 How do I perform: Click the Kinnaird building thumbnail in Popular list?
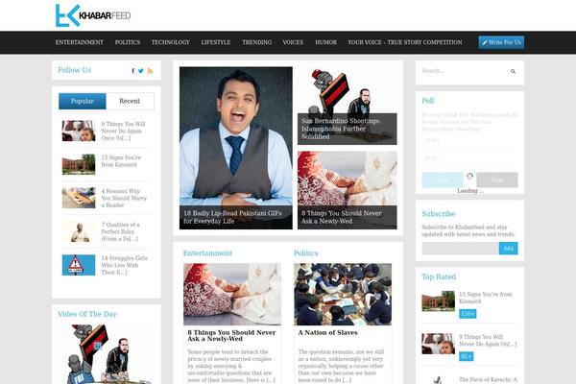[x=79, y=164]
